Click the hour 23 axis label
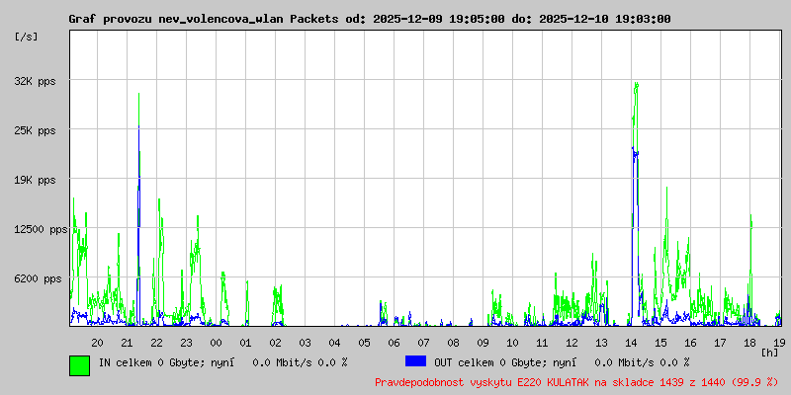The width and height of the screenshot is (791, 395). (x=187, y=343)
